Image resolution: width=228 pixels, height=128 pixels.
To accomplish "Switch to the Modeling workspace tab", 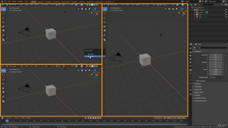I will tap(40, 2).
